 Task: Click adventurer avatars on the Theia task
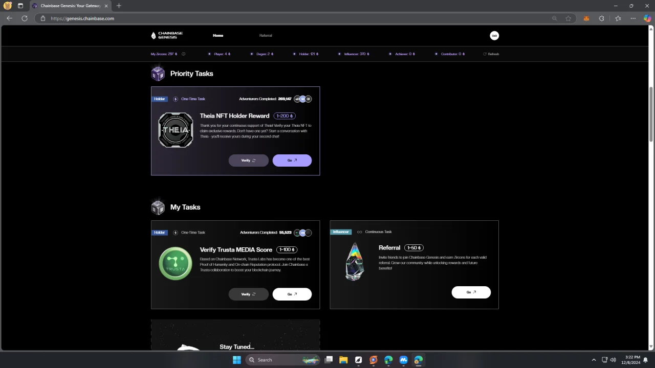(x=303, y=99)
